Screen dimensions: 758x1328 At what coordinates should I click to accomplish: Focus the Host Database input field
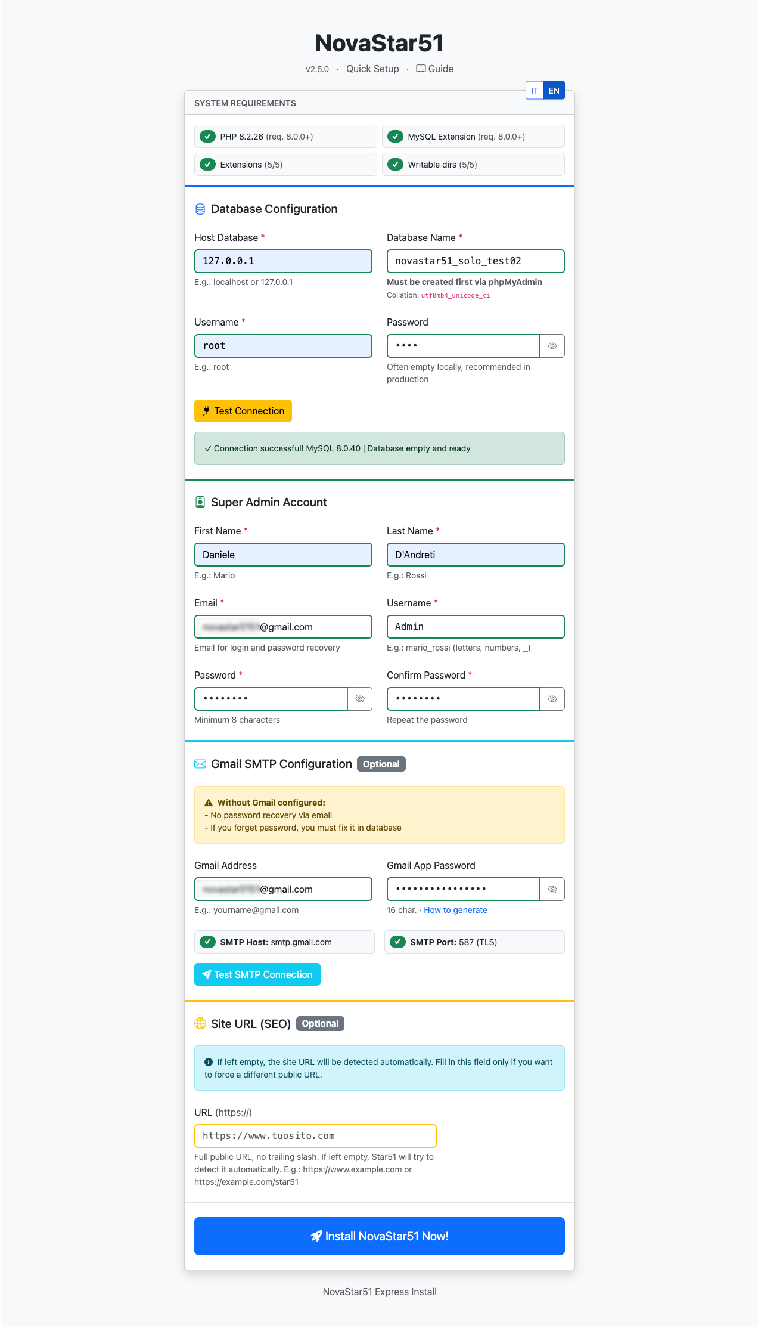[x=283, y=261]
